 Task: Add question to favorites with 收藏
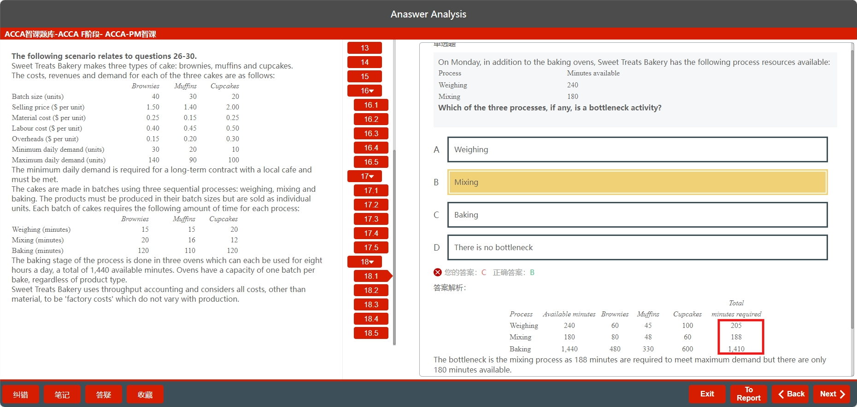145,395
